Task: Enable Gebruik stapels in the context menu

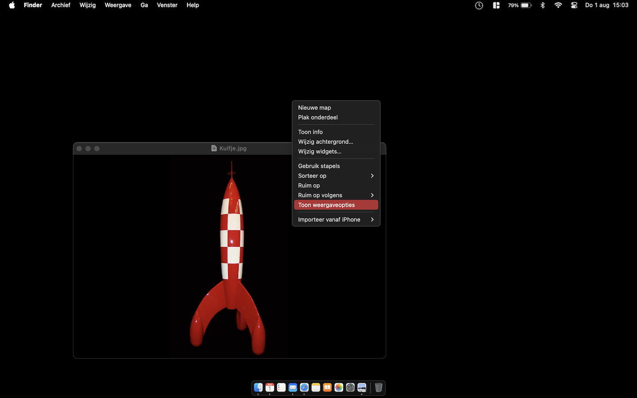Action: [x=336, y=166]
